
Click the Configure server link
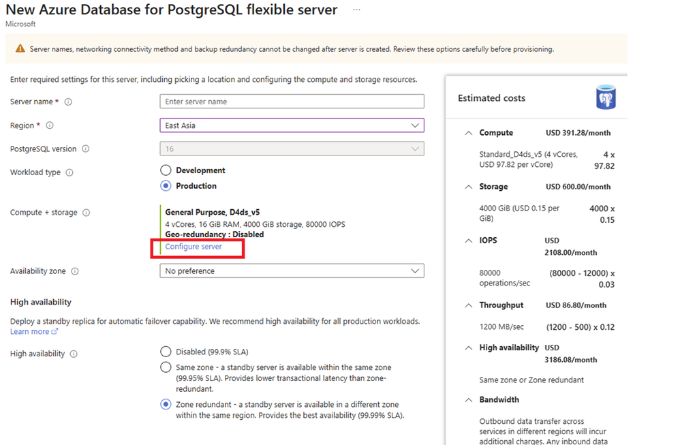pos(194,247)
